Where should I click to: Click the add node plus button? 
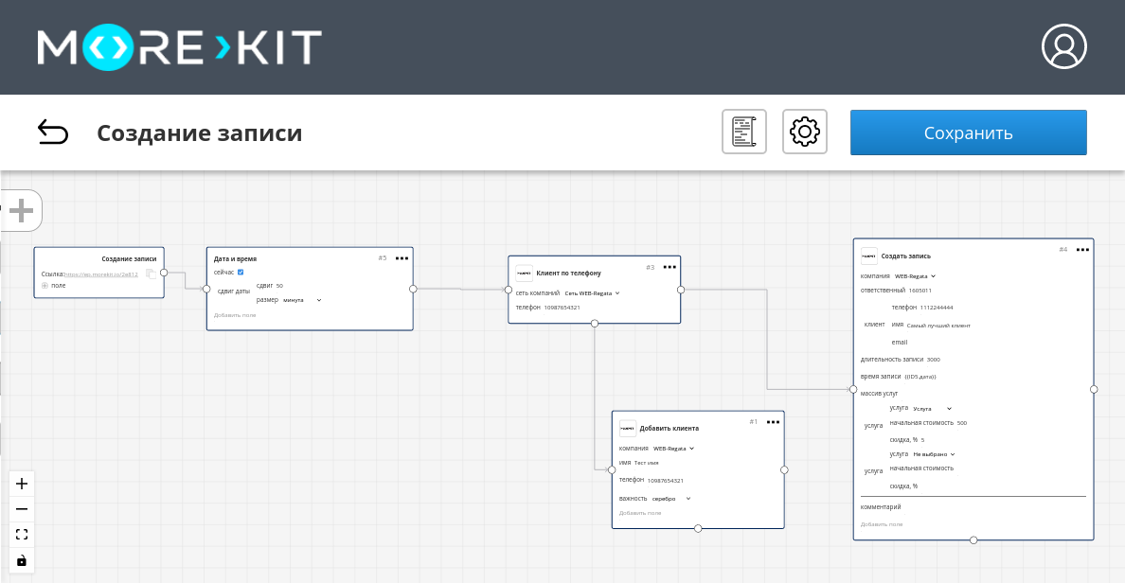click(x=22, y=210)
